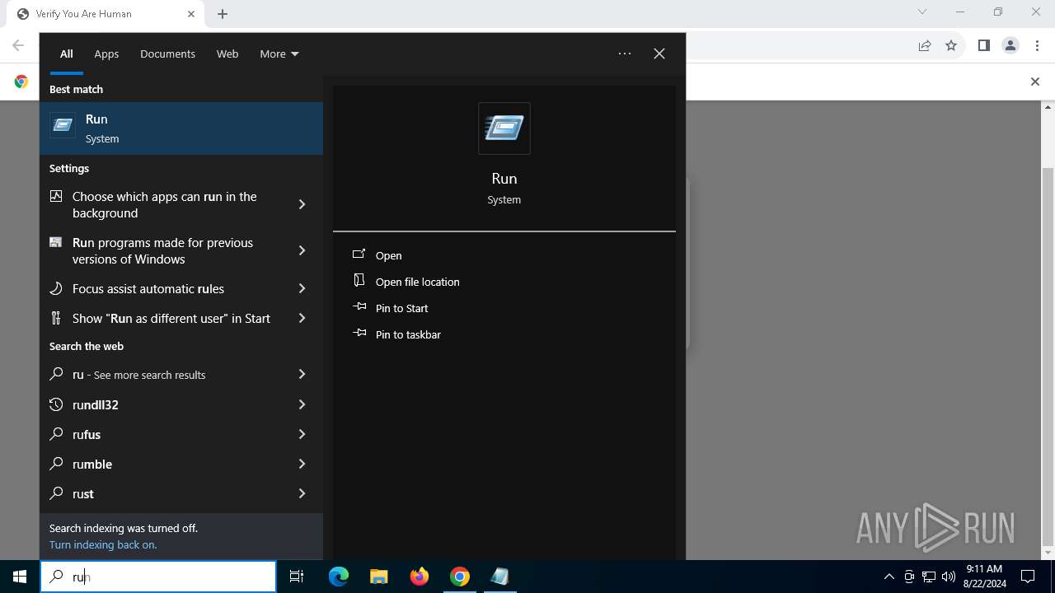Open the Run app best match
Screen dimensions: 1055x593
(181, 128)
